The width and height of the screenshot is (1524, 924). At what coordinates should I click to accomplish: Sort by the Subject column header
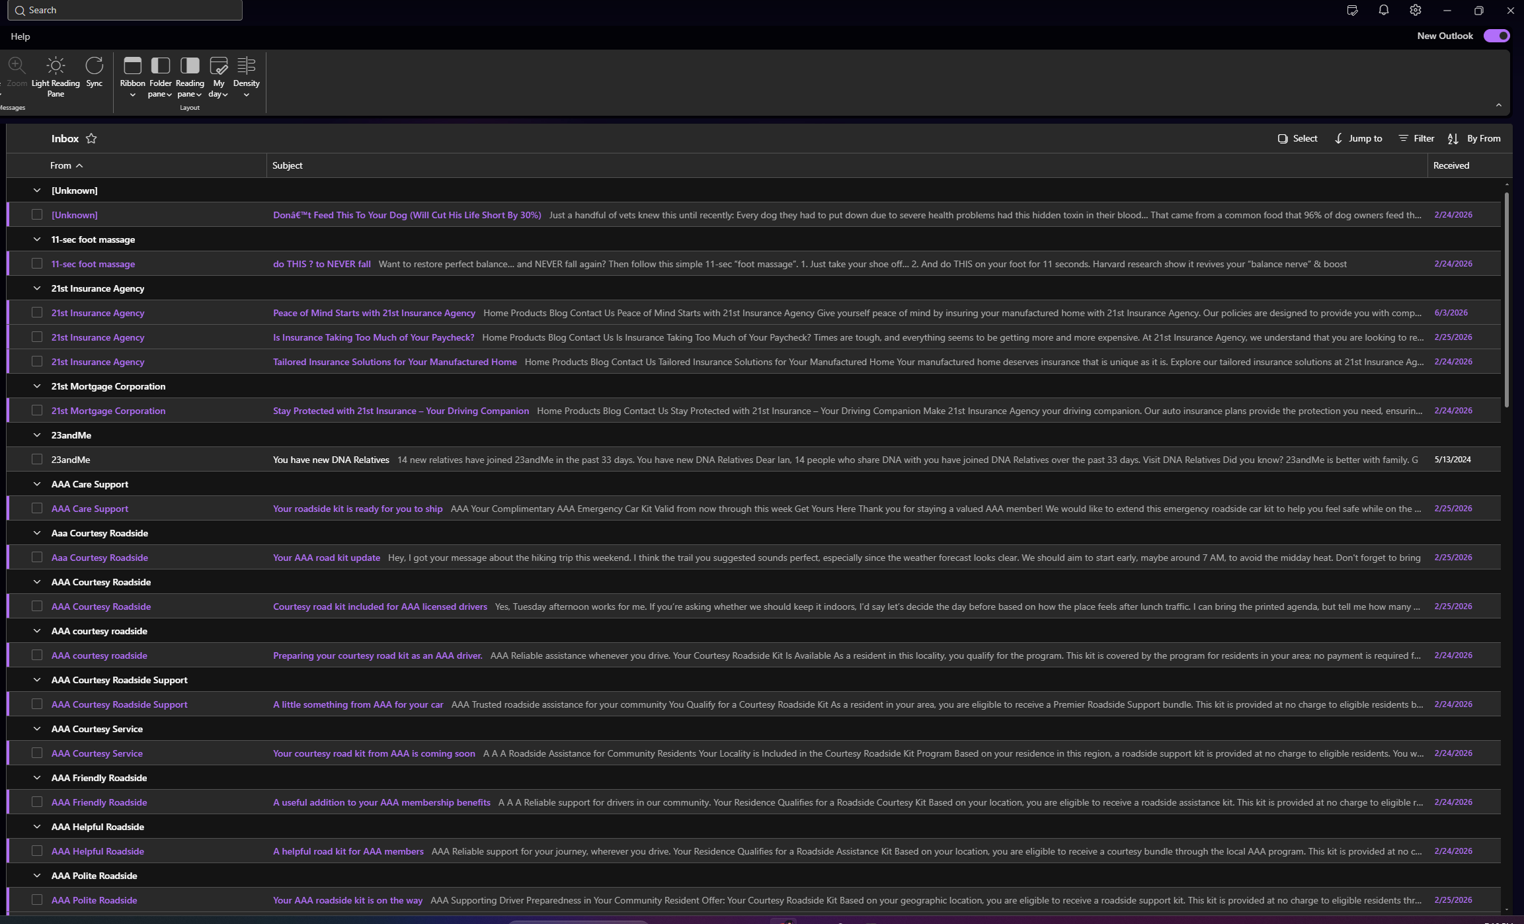tap(287, 165)
